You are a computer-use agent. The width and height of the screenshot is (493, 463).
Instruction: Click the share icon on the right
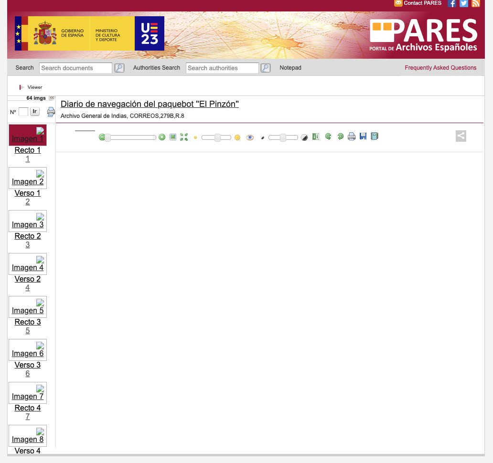pos(461,136)
